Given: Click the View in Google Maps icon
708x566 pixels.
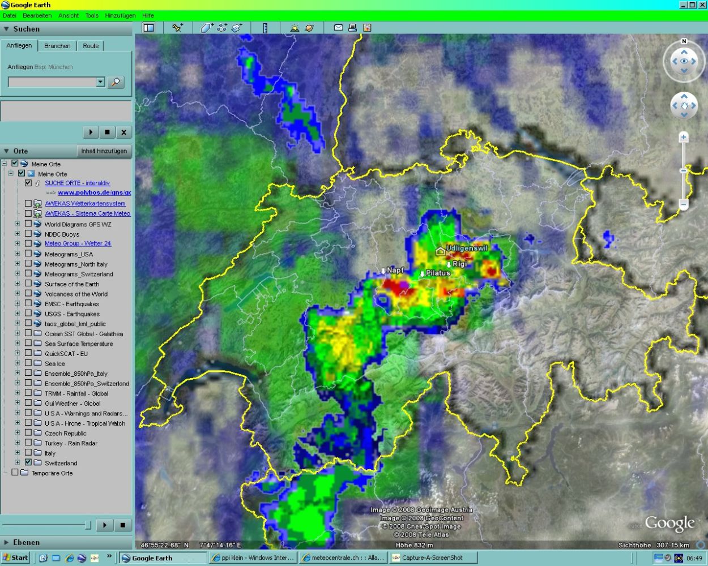Looking at the screenshot, I should [x=367, y=28].
